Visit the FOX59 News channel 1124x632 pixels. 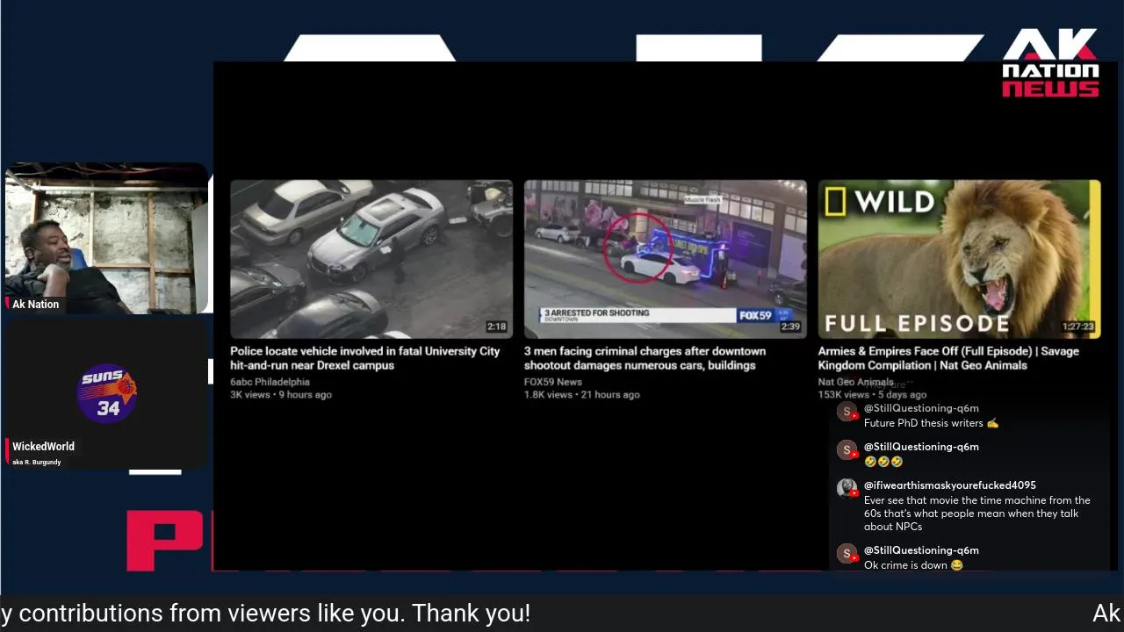(552, 382)
